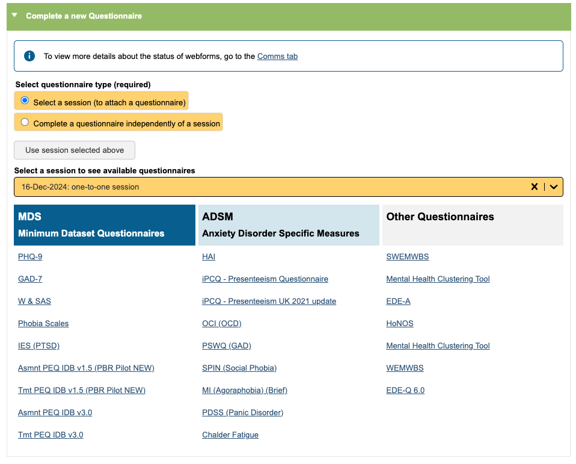The height and width of the screenshot is (464, 576).
Task: Select the ADSM Anxiety Disorder header
Action: pos(289,225)
